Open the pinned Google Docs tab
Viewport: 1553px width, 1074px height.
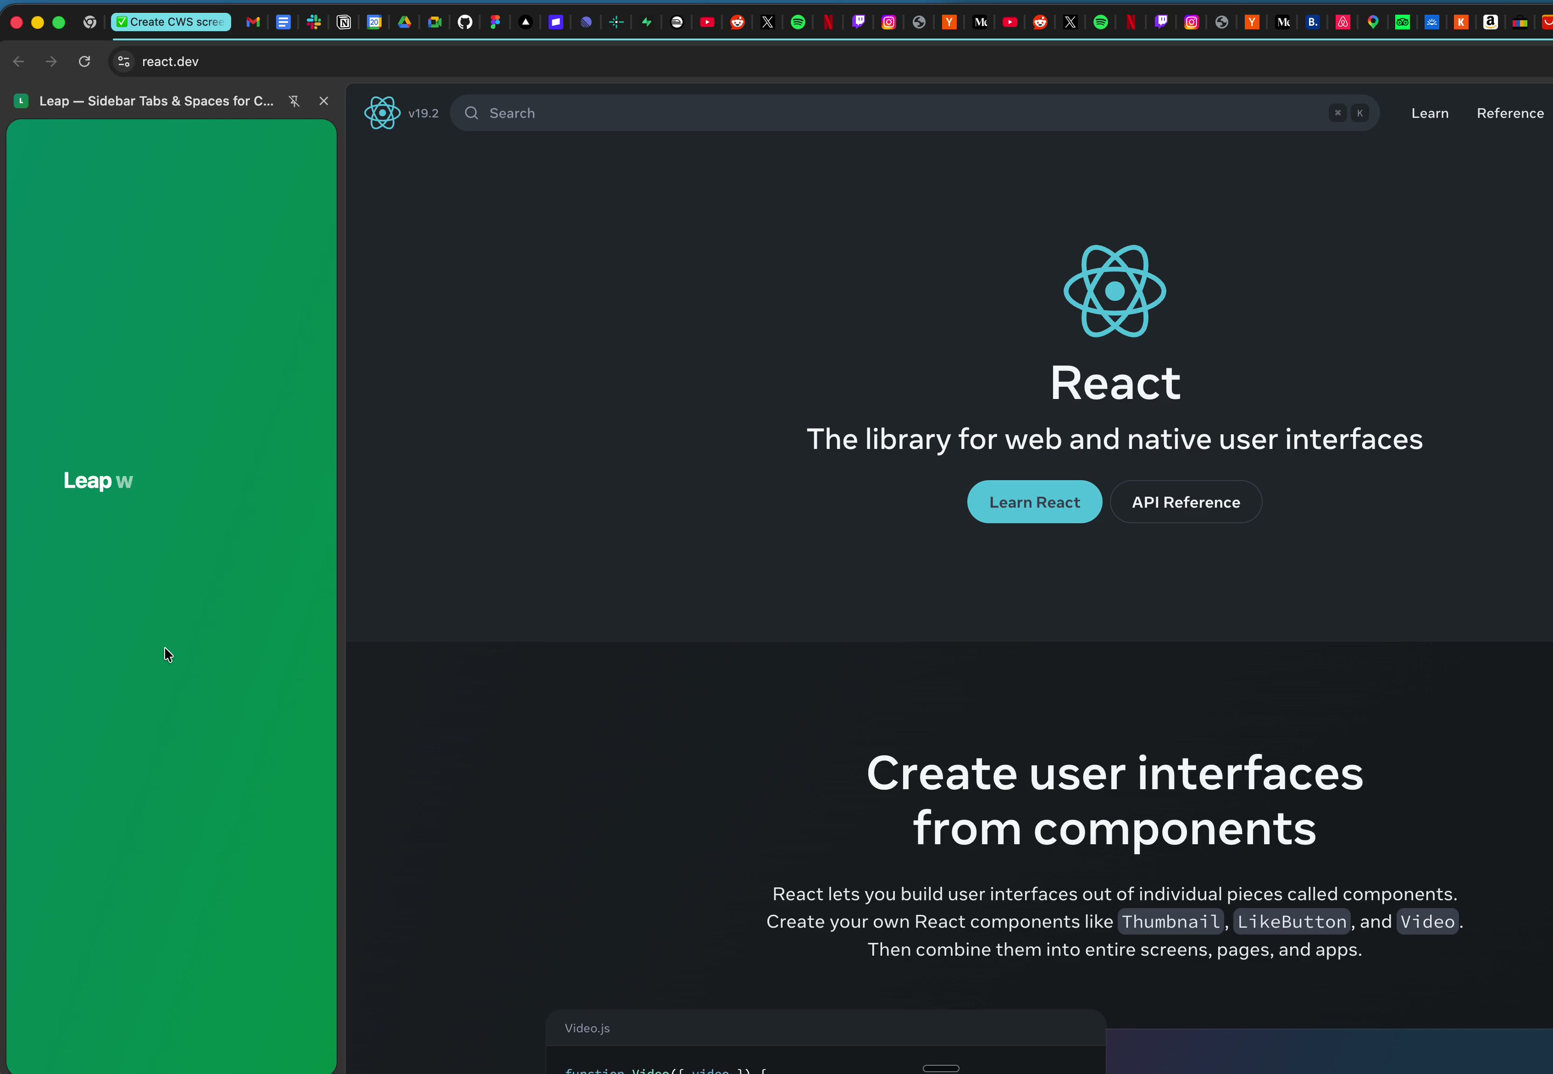tap(284, 22)
